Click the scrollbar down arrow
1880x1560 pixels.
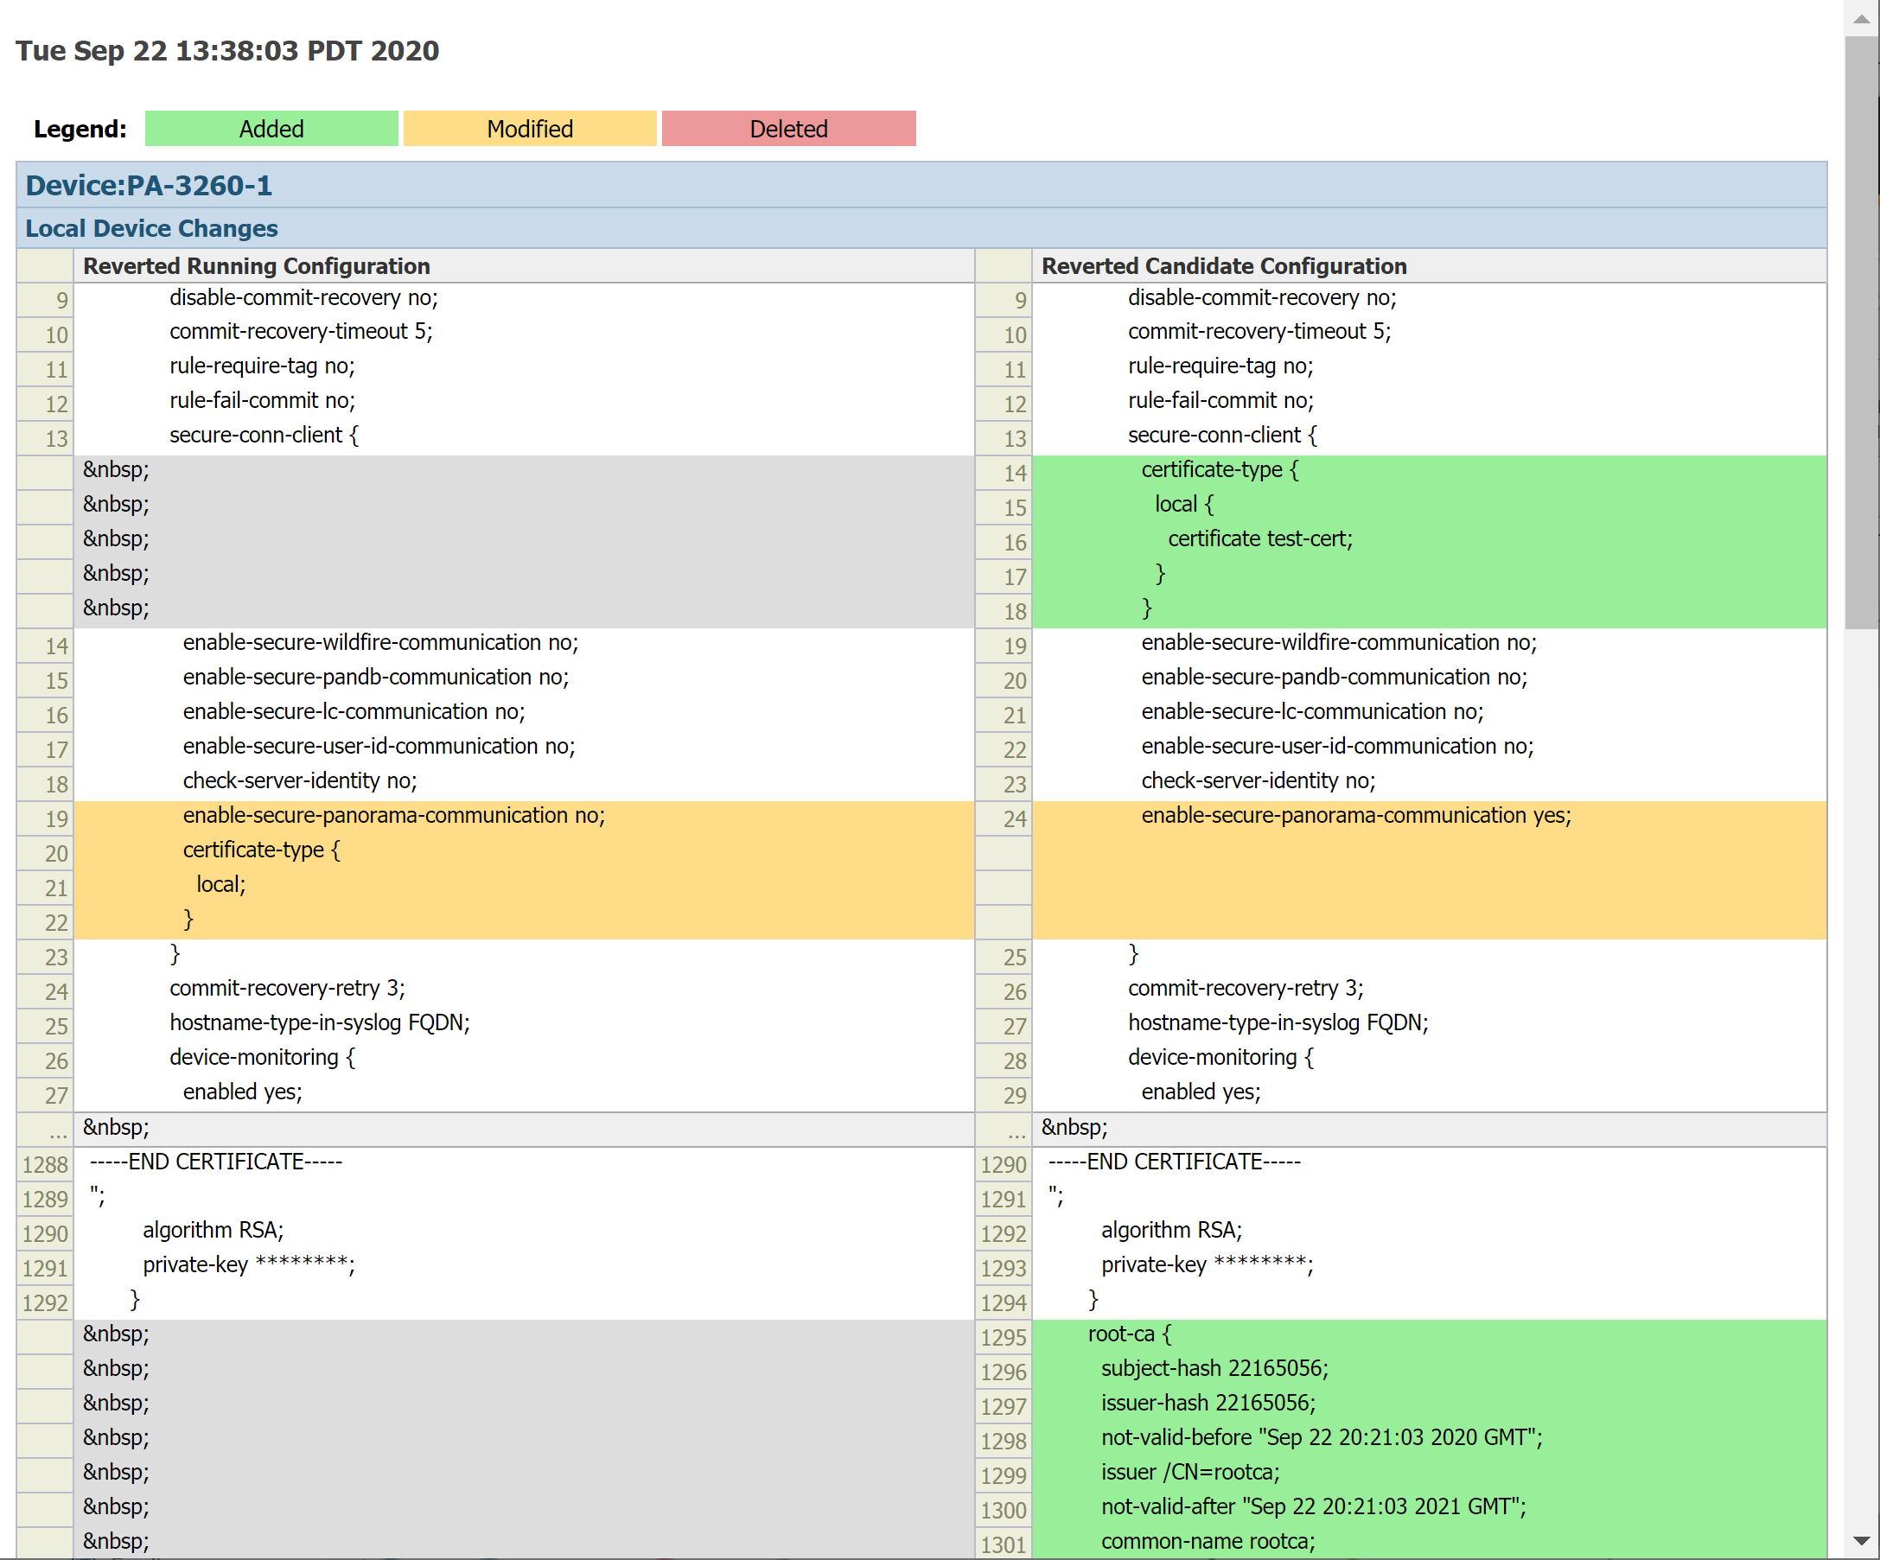tap(1861, 1540)
